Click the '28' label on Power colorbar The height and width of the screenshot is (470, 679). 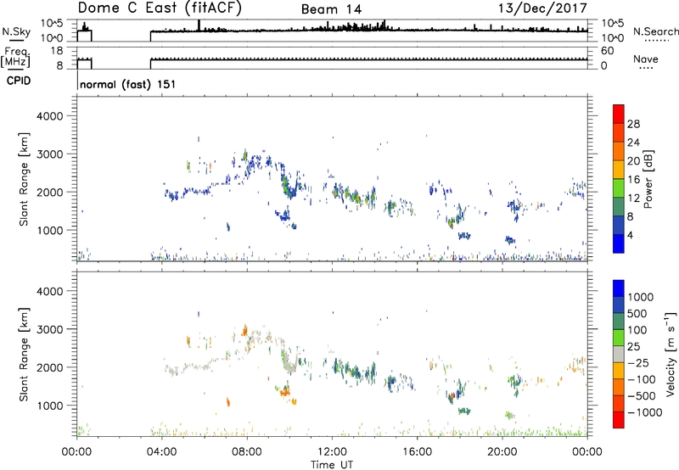coord(633,124)
